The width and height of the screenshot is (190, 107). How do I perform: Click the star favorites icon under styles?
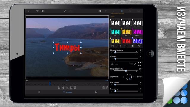(139, 46)
